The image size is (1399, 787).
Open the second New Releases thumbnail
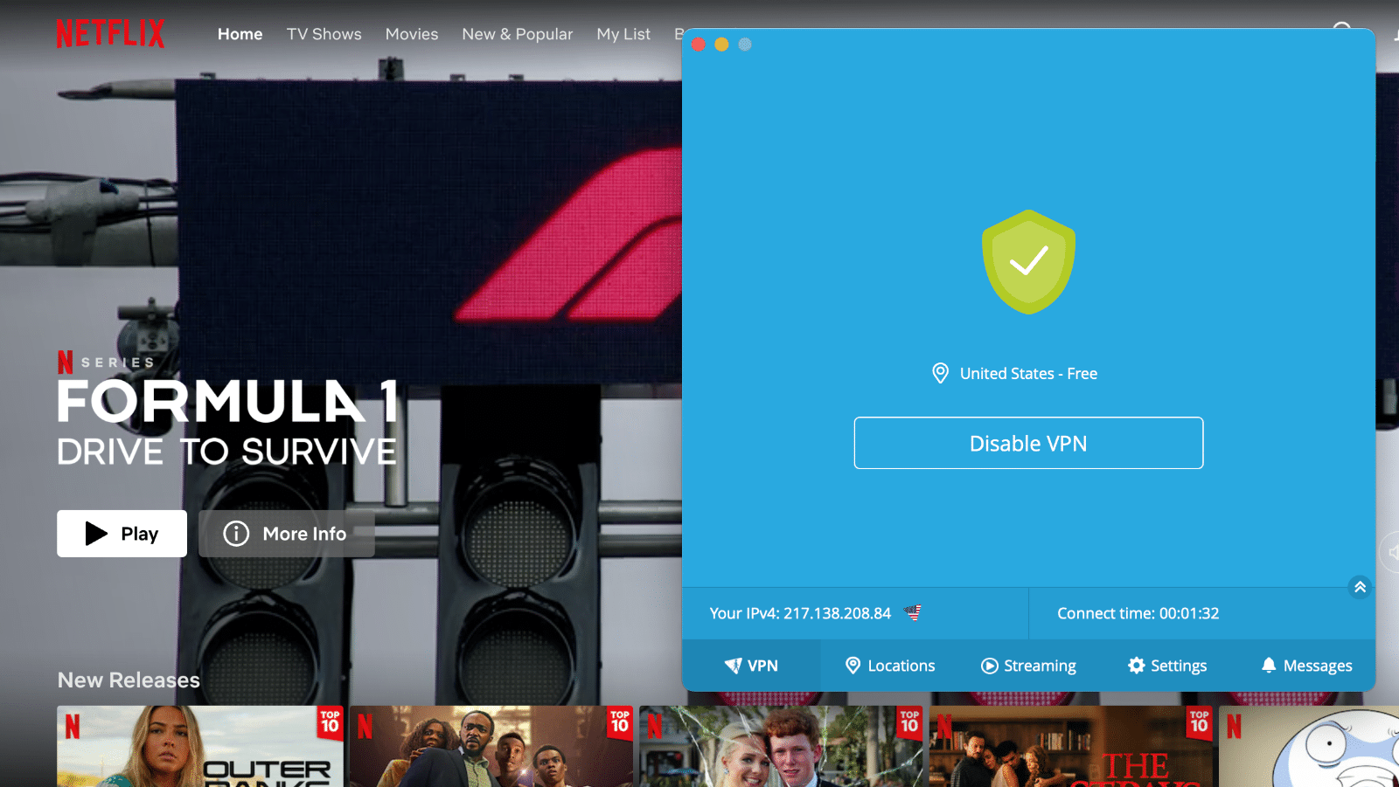[x=491, y=747]
